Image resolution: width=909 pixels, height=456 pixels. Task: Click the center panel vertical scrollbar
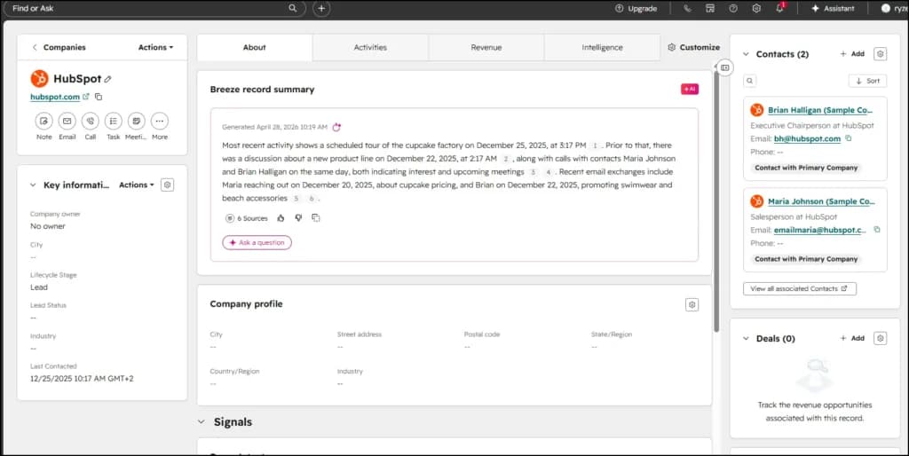(716, 200)
